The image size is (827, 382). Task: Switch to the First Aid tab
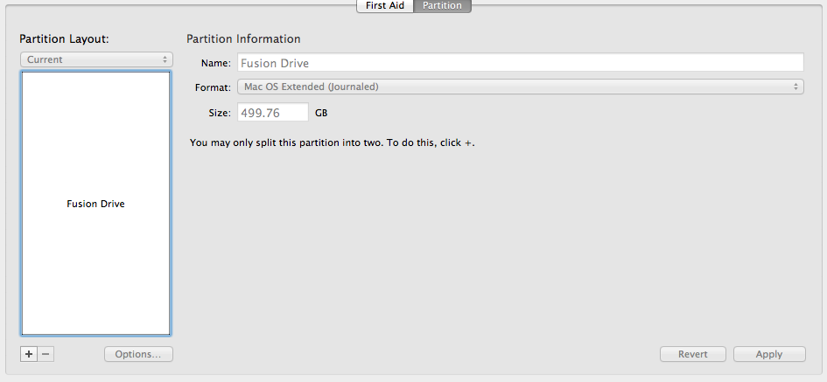point(384,5)
